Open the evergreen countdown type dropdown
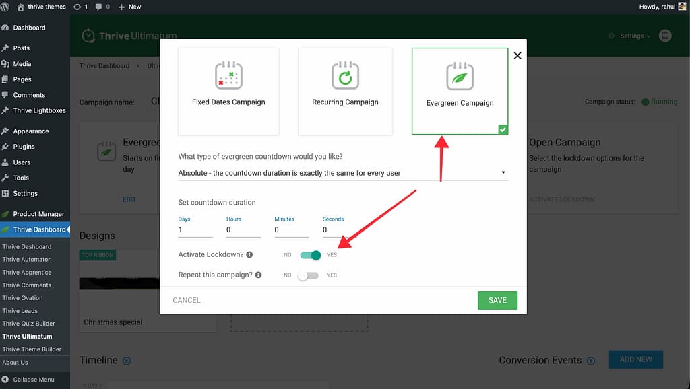The height and width of the screenshot is (389, 690). pos(343,173)
